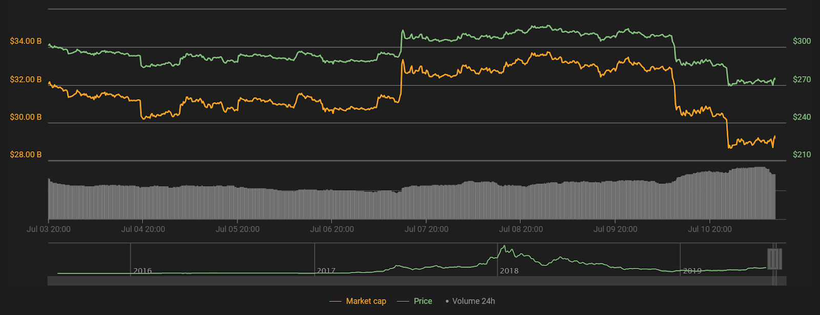Click the Jul 03 20:00 axis label
Viewport: 820px width, 315px height.
(49, 229)
